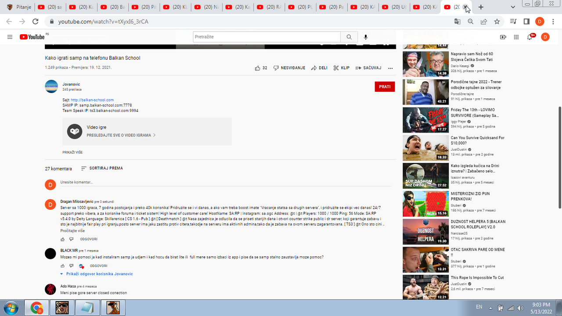Viewport: 562px width, 316px height.
Task: Create a clip with KLIP
Action: [x=342, y=68]
